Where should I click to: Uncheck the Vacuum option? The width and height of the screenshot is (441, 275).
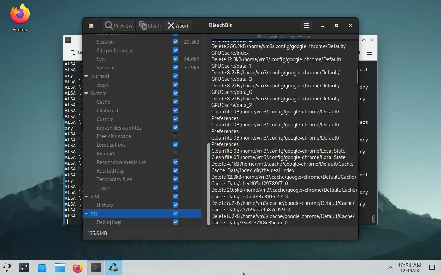(175, 67)
